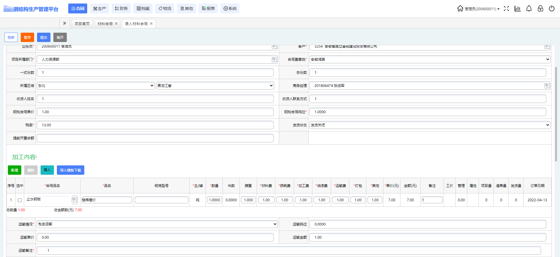Click the power logout icon
Screen dimensions: 560x257
pyautogui.click(x=552, y=8)
